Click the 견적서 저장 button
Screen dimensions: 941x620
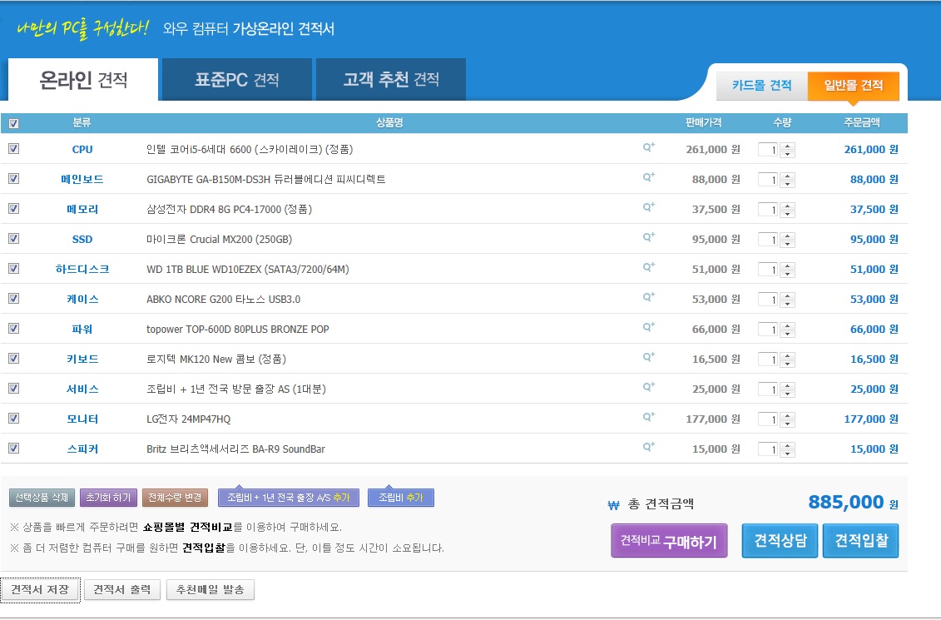coord(40,590)
